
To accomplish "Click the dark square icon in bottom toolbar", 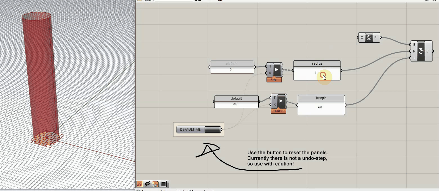I will point(163,184).
